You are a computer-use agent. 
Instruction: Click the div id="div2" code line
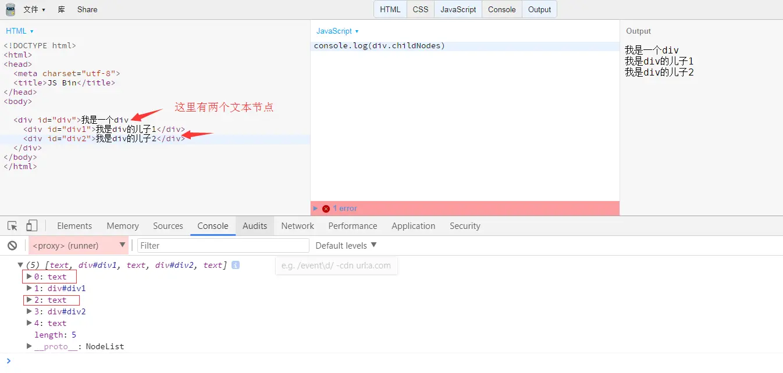(104, 138)
